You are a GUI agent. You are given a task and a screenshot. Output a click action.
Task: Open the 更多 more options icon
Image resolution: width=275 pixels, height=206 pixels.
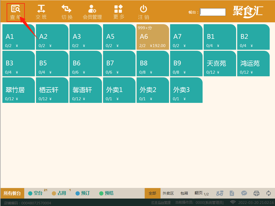click(118, 12)
